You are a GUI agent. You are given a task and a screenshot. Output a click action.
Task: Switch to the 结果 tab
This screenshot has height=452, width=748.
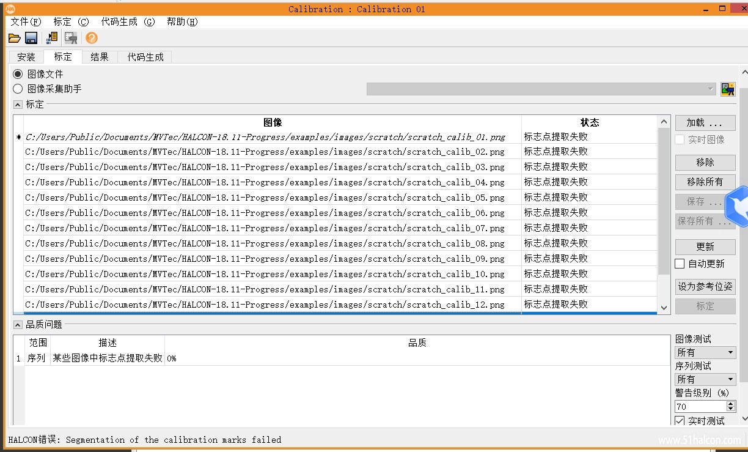100,57
